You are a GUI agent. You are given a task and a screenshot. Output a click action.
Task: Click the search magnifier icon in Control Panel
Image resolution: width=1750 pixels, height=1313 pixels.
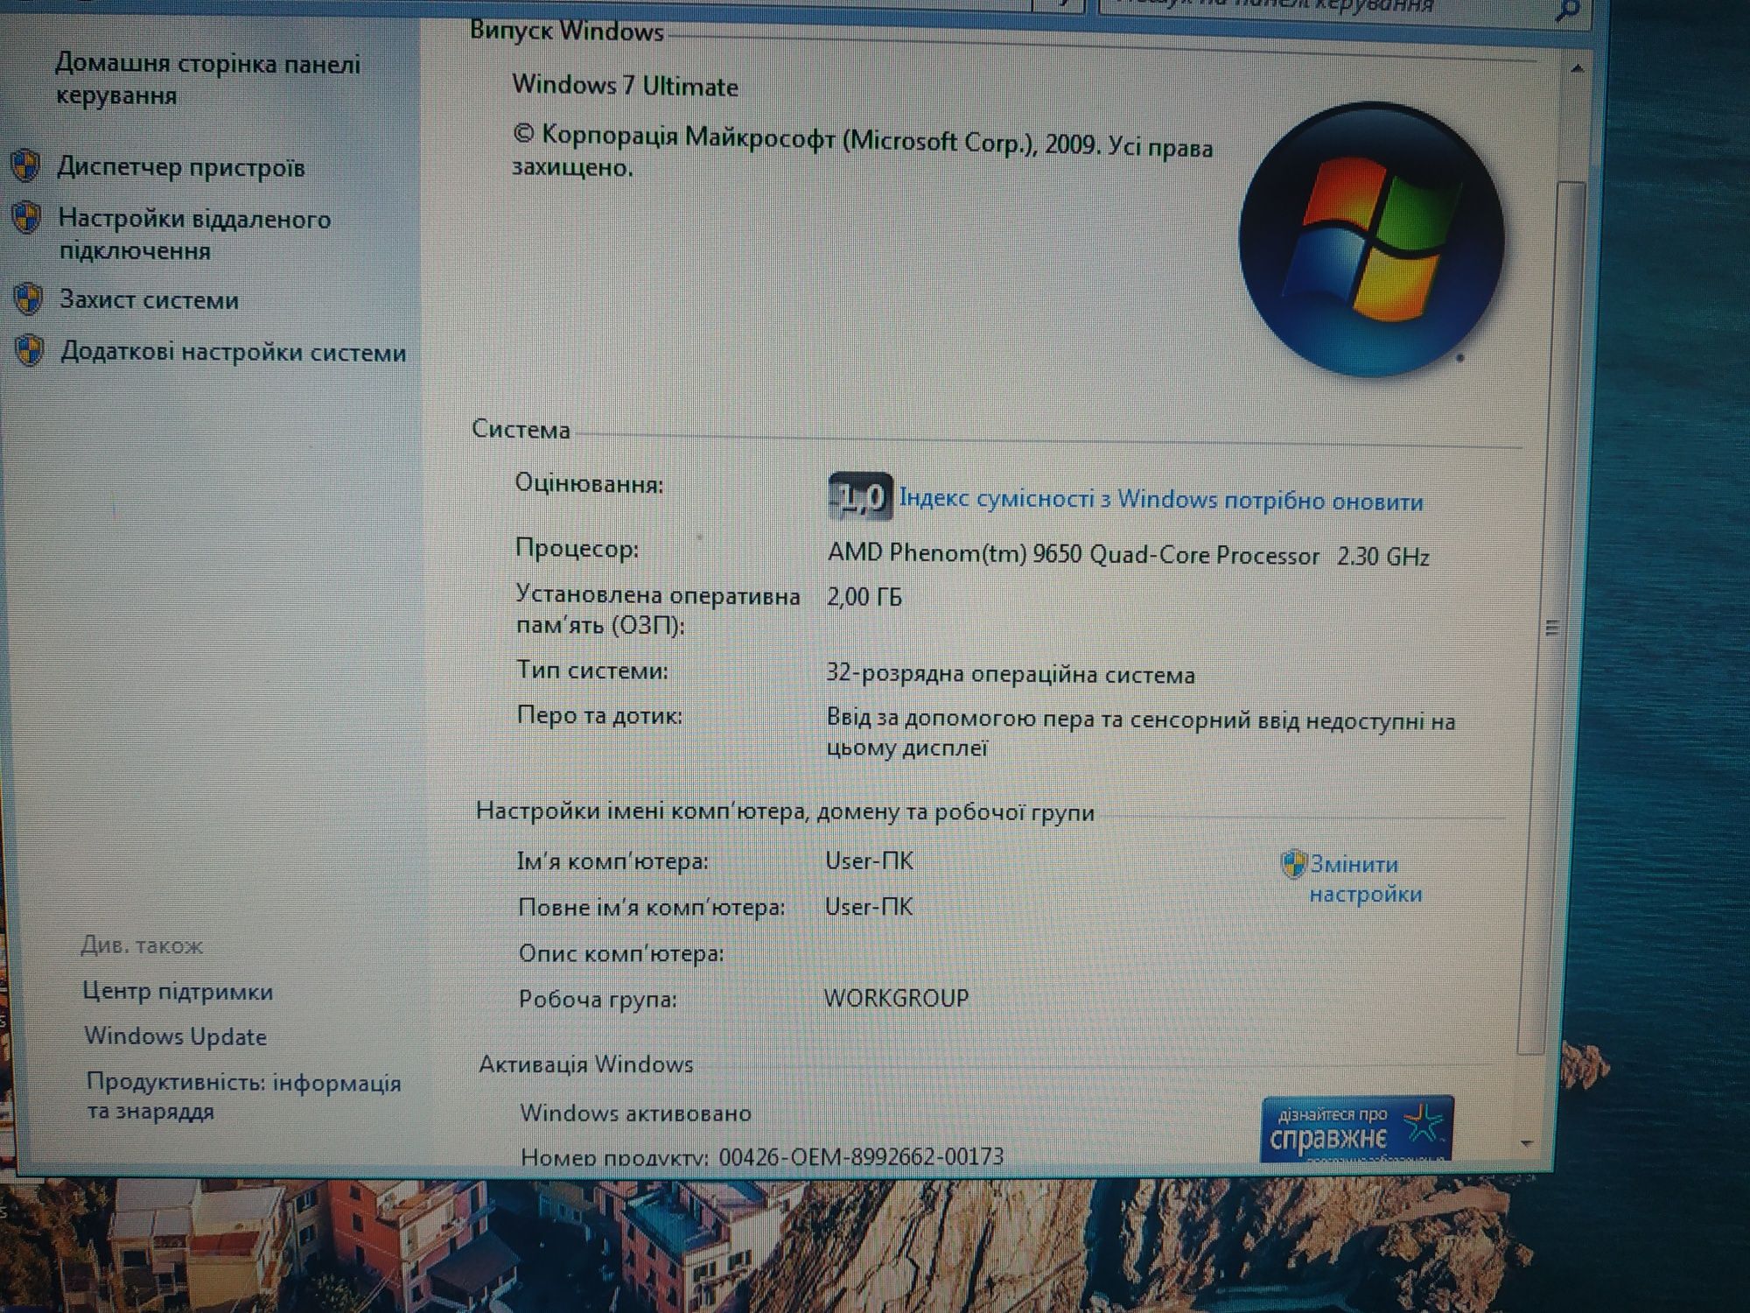pyautogui.click(x=1567, y=10)
